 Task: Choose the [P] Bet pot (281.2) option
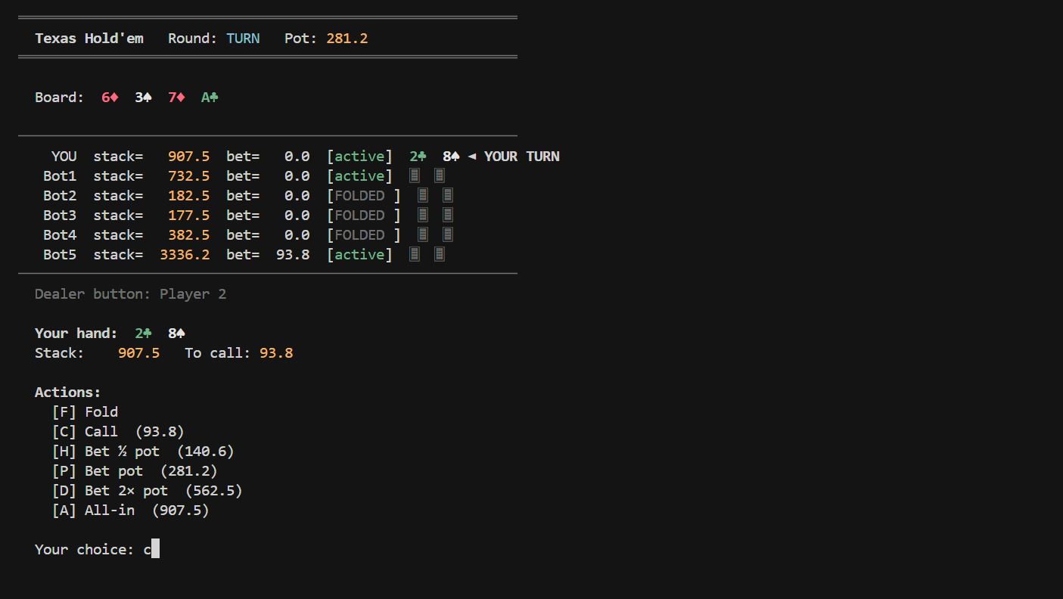135,471
